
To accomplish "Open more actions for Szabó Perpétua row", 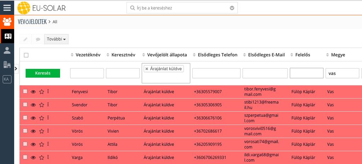I will [48, 118].
